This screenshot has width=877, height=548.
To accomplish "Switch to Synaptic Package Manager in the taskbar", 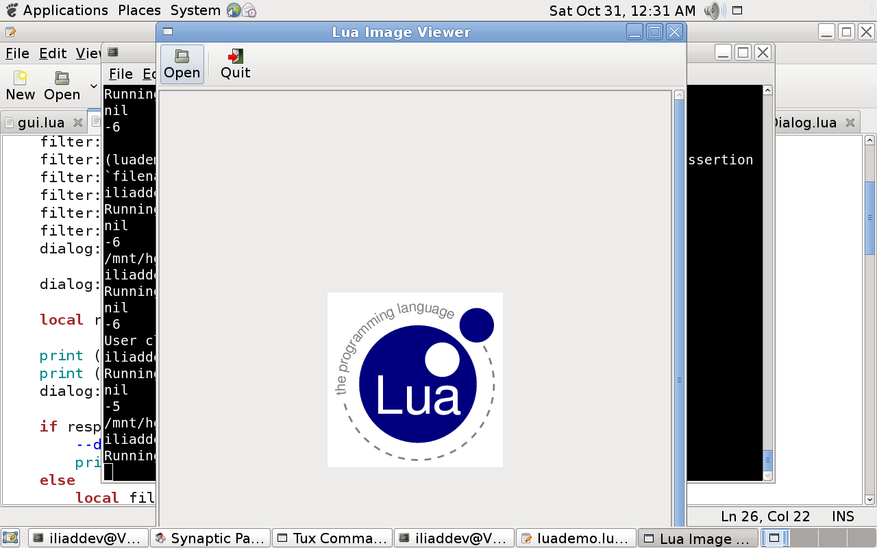I will click(210, 538).
